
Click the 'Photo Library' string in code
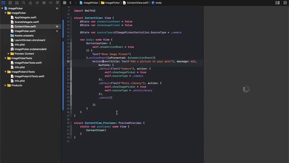click(132, 83)
